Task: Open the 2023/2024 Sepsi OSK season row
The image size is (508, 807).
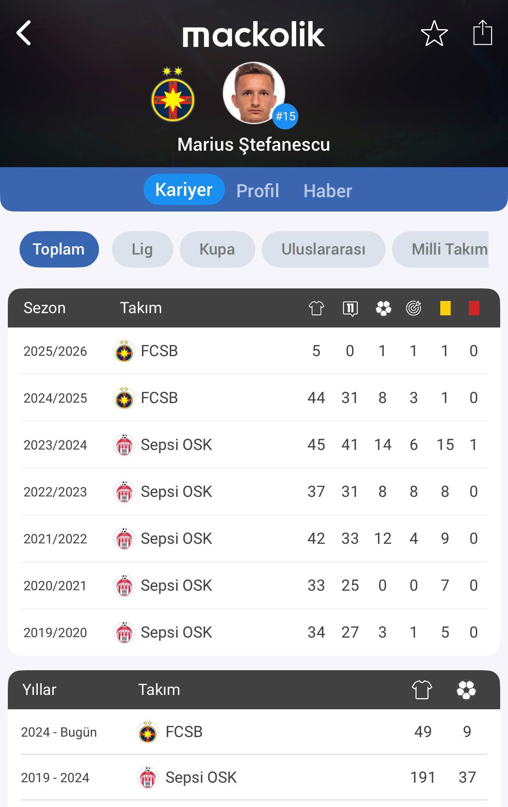Action: (254, 445)
